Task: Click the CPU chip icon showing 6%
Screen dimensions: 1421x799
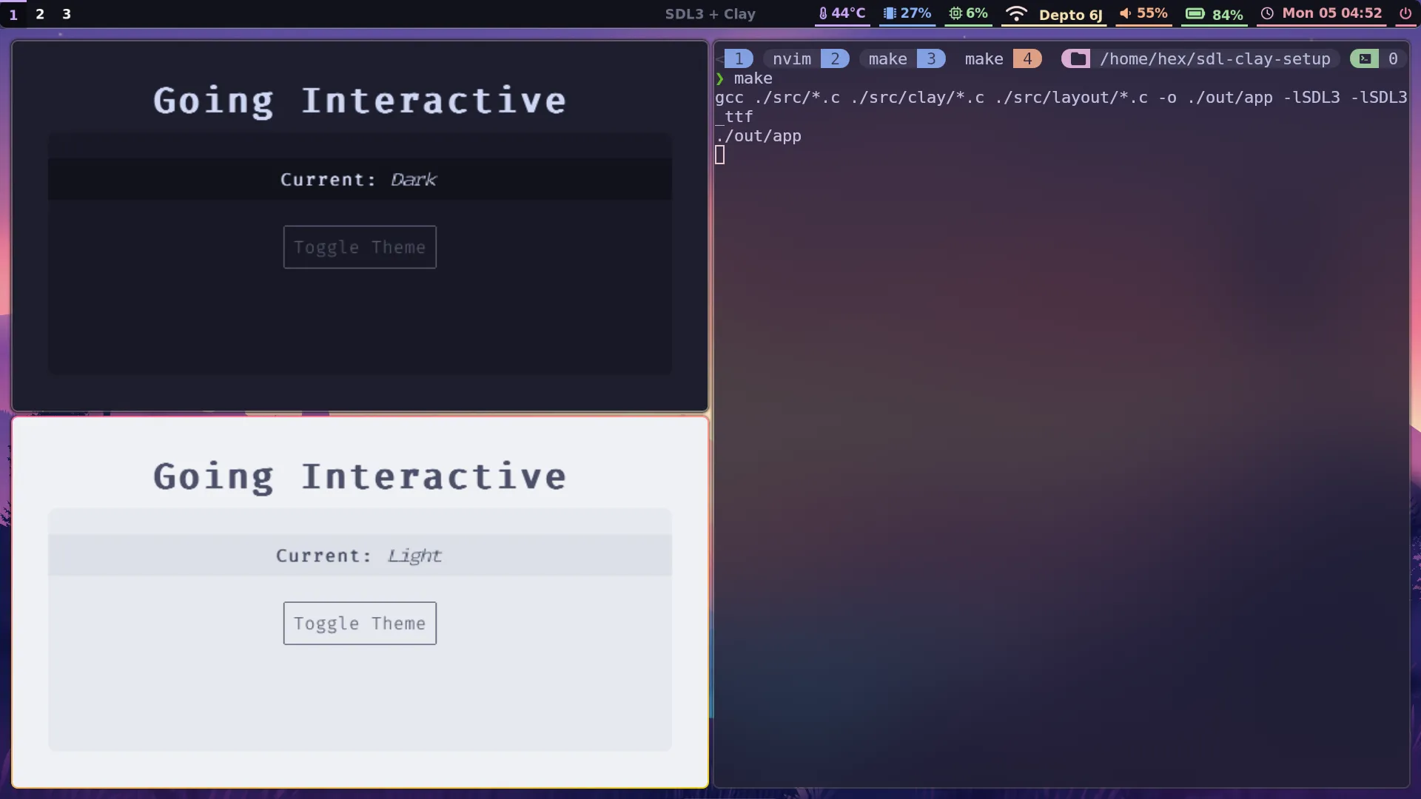Action: [x=955, y=13]
